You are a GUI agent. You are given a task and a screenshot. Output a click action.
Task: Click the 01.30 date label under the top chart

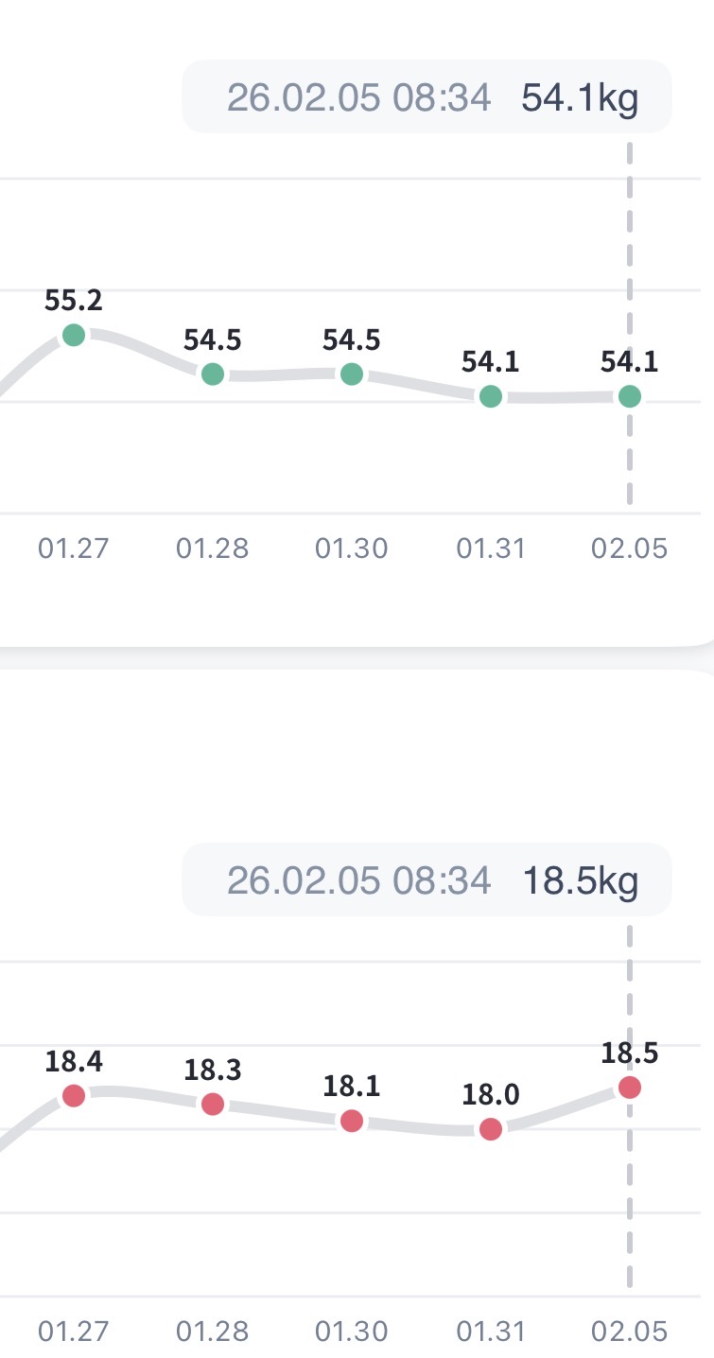(352, 548)
